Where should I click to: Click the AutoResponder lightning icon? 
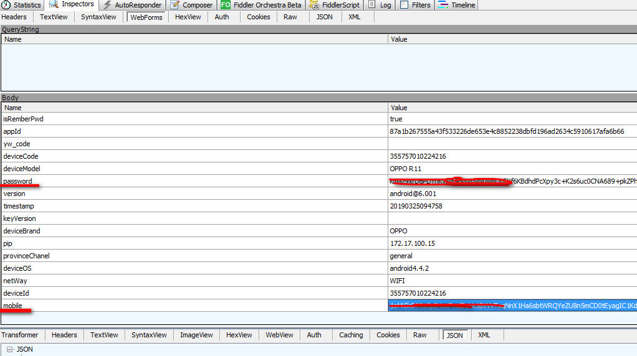click(107, 5)
